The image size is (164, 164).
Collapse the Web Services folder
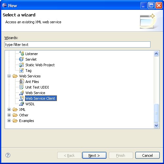click(9, 76)
